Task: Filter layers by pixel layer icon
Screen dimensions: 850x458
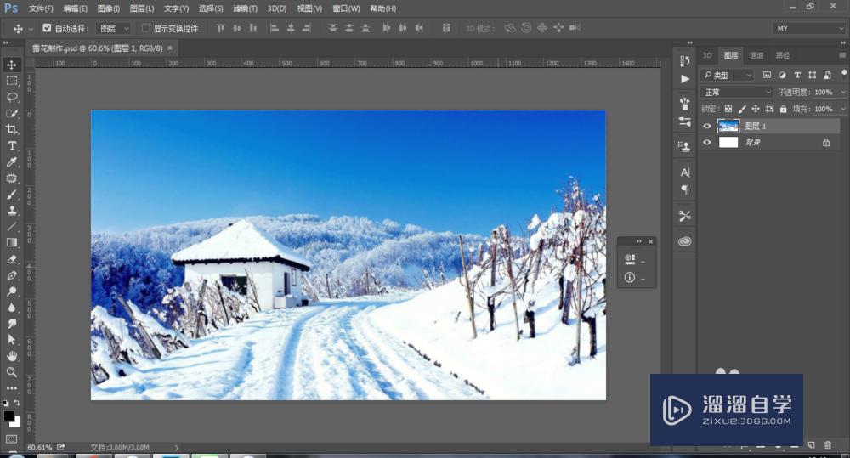Action: coord(767,75)
